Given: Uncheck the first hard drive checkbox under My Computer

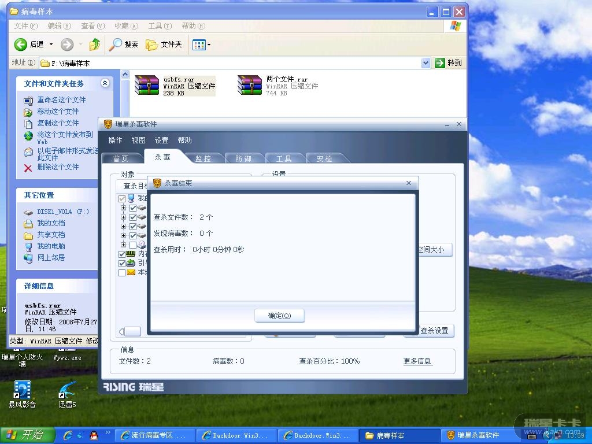Looking at the screenshot, I should pos(133,208).
